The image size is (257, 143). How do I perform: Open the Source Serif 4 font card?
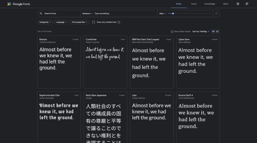pyautogui.click(x=198, y=117)
